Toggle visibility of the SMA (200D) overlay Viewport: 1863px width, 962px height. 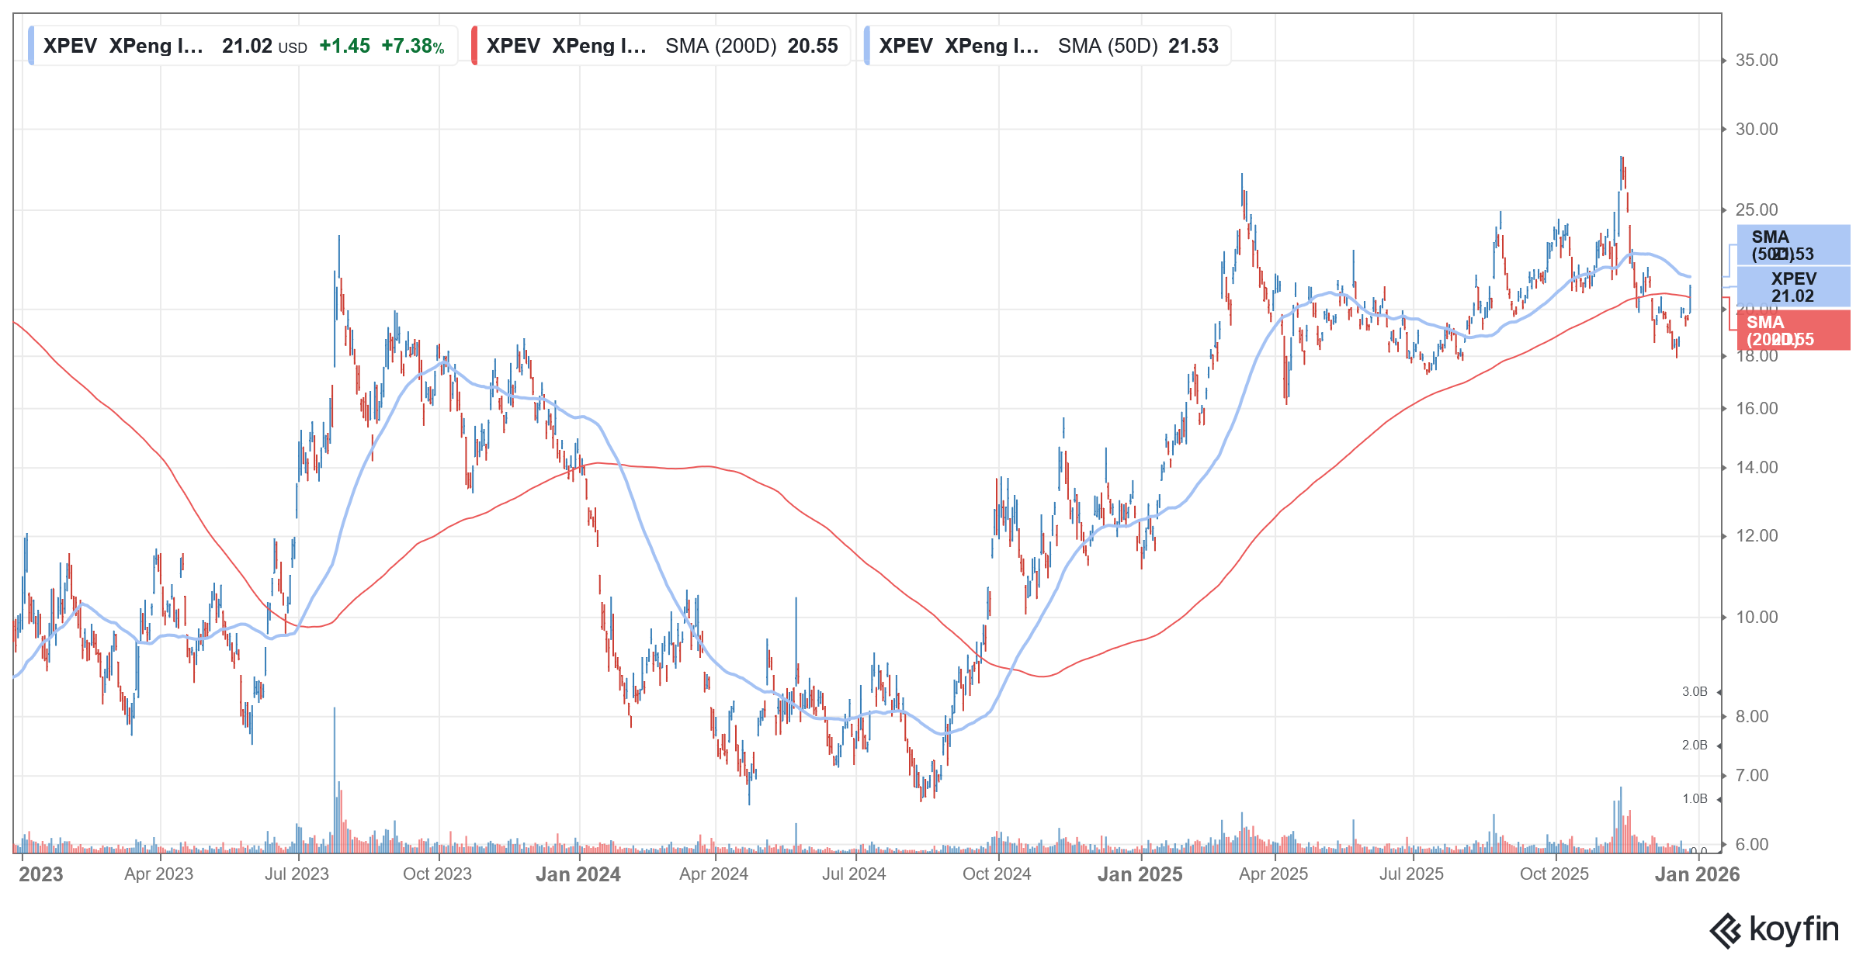coord(475,46)
